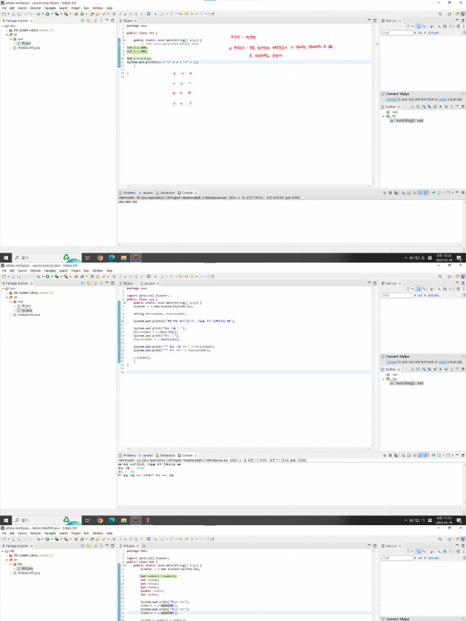Image resolution: width=466 pixels, height=621 pixels.
Task: Expand JRE System Library in ttt.java window
Action: point(6,30)
